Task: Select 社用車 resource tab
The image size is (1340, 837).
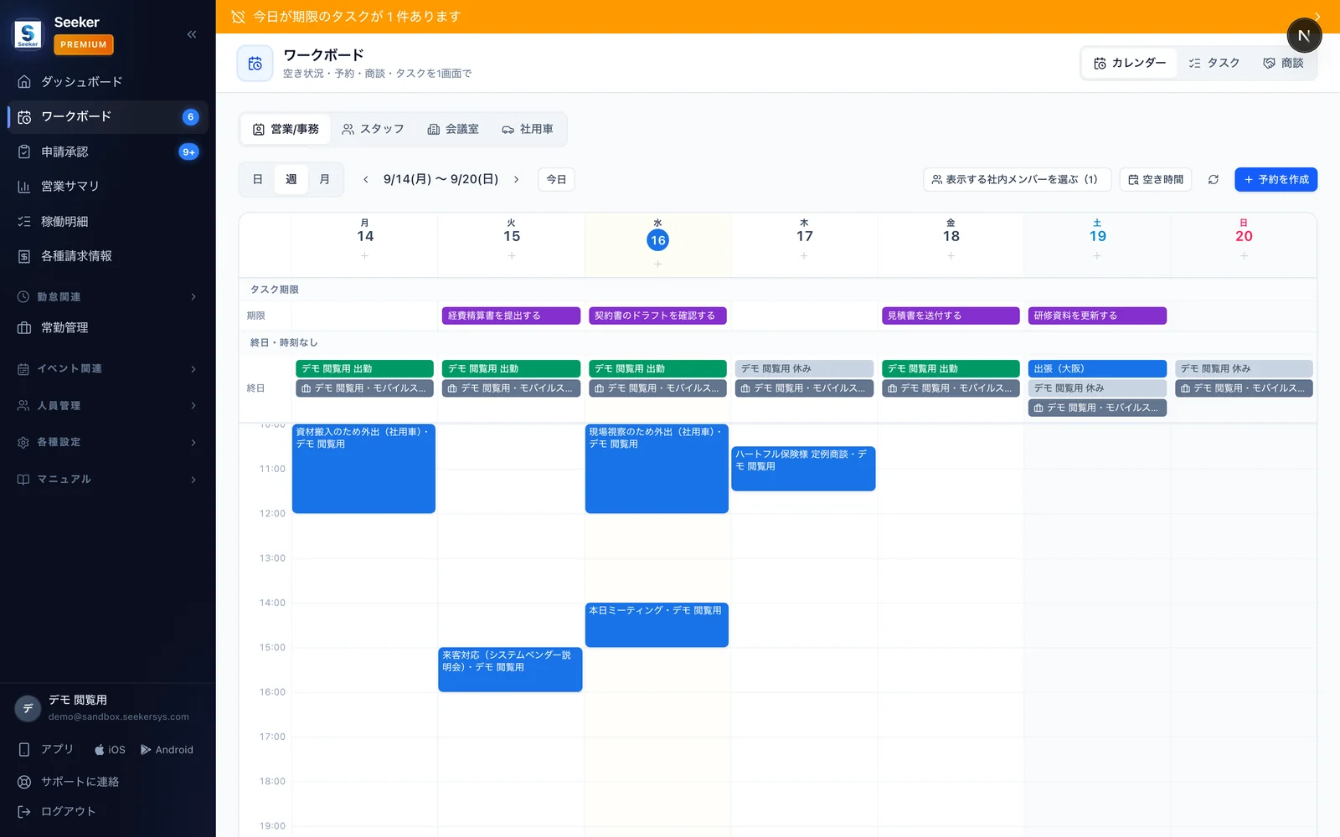Action: tap(528, 129)
